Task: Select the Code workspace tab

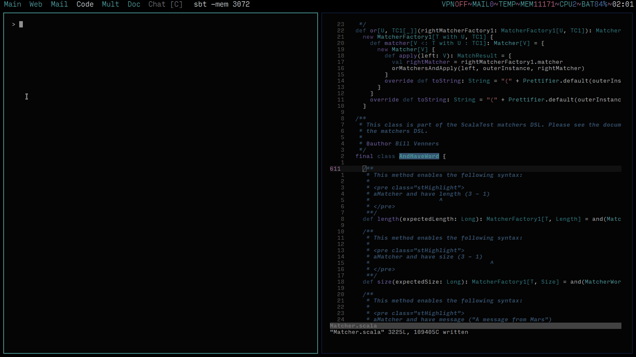Action: [x=85, y=4]
